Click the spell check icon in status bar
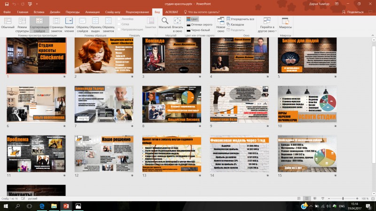376x211 pixels. tap(23, 198)
